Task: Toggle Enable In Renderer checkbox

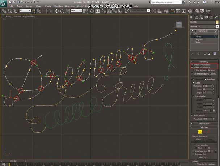Action: [192, 65]
